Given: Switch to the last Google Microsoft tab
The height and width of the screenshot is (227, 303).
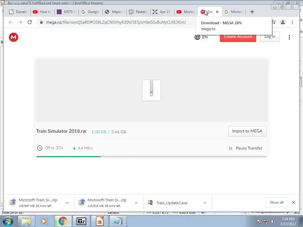Looking at the screenshot, I should point(233,12).
